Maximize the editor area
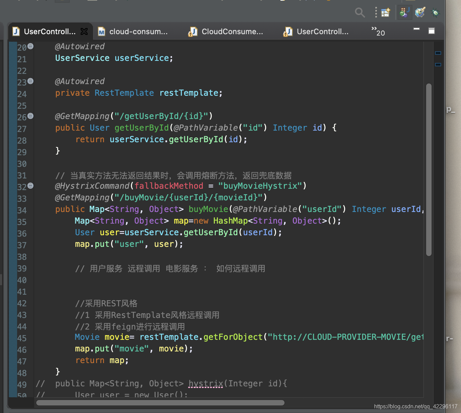Image resolution: width=461 pixels, height=413 pixels. point(432,31)
